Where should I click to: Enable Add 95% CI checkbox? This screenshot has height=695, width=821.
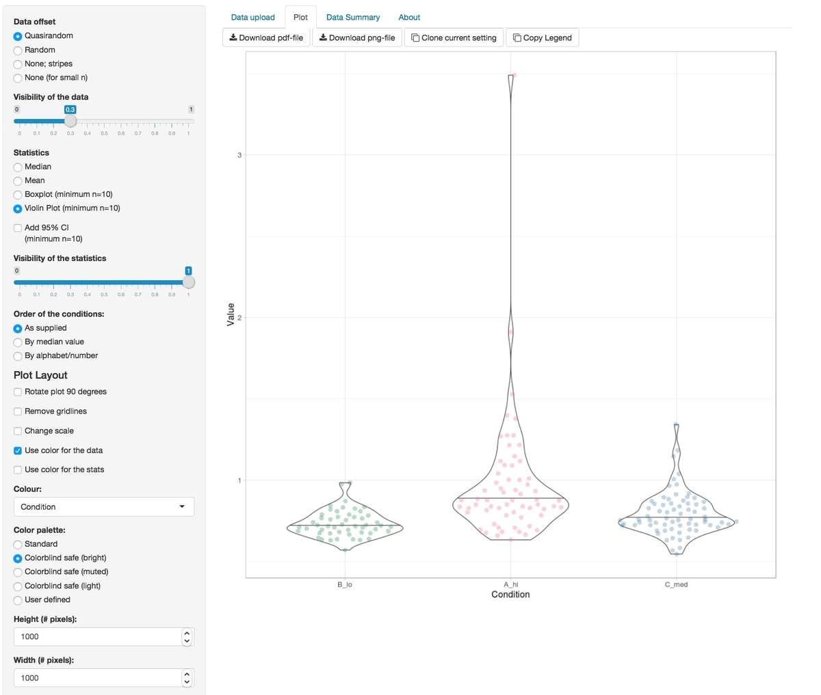pos(18,228)
